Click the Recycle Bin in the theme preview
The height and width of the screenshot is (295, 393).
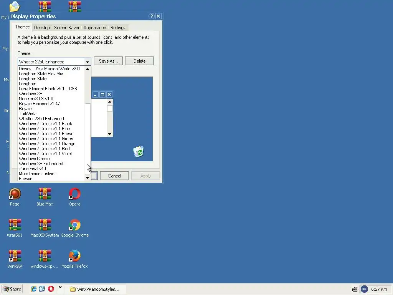138,151
